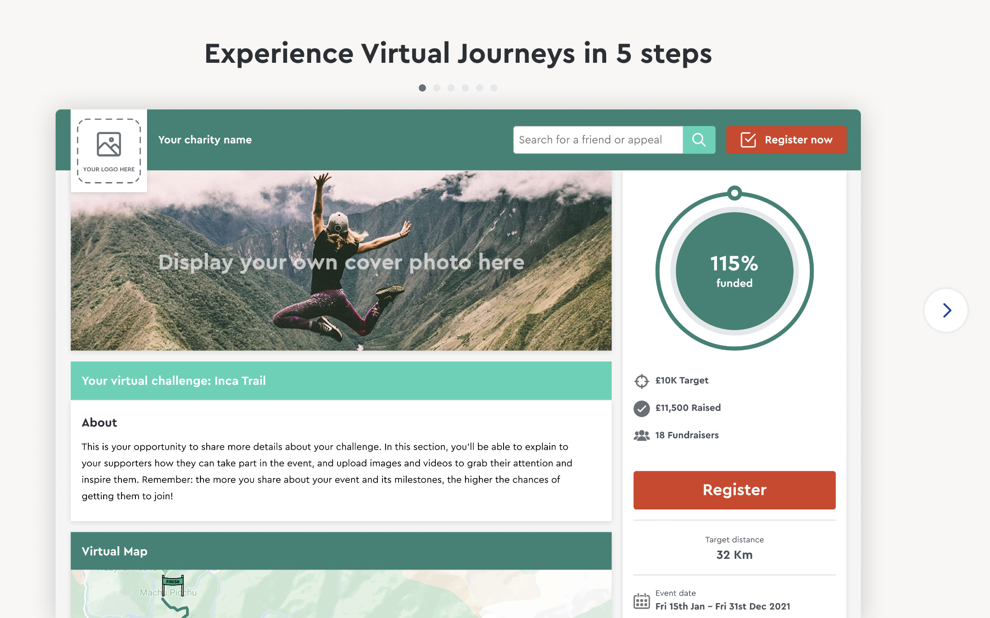Click the large red Register button
The height and width of the screenshot is (618, 990).
pos(734,490)
